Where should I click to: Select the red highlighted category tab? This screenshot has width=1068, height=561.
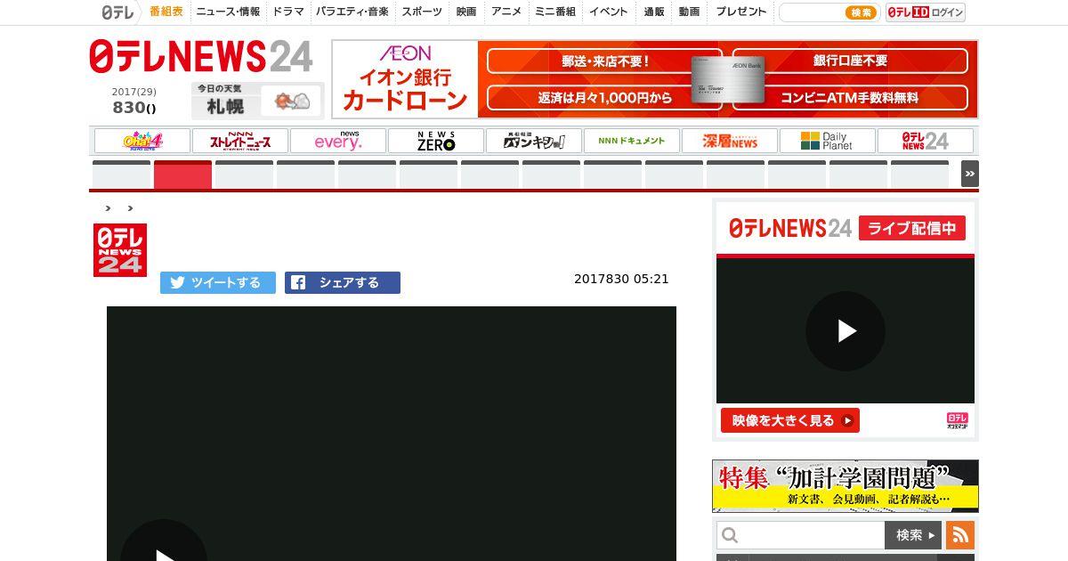click(x=182, y=175)
